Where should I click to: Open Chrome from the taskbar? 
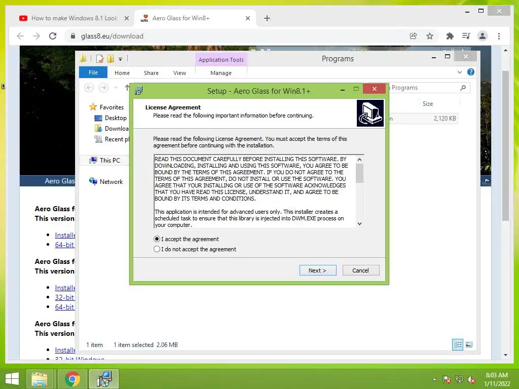click(x=72, y=379)
